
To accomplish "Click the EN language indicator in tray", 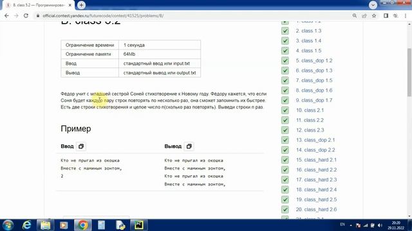I will click(x=342, y=225).
